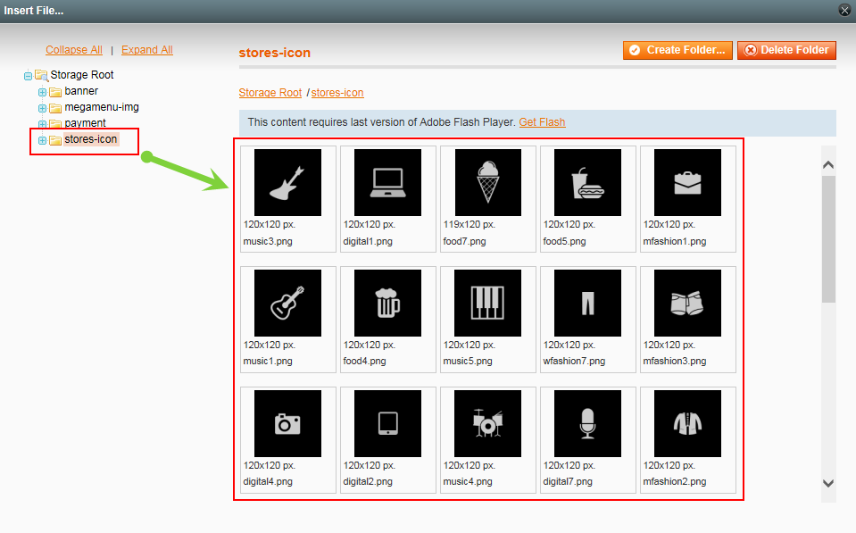The image size is (856, 533).
Task: Click the scroll down arrow
Action: pos(828,483)
